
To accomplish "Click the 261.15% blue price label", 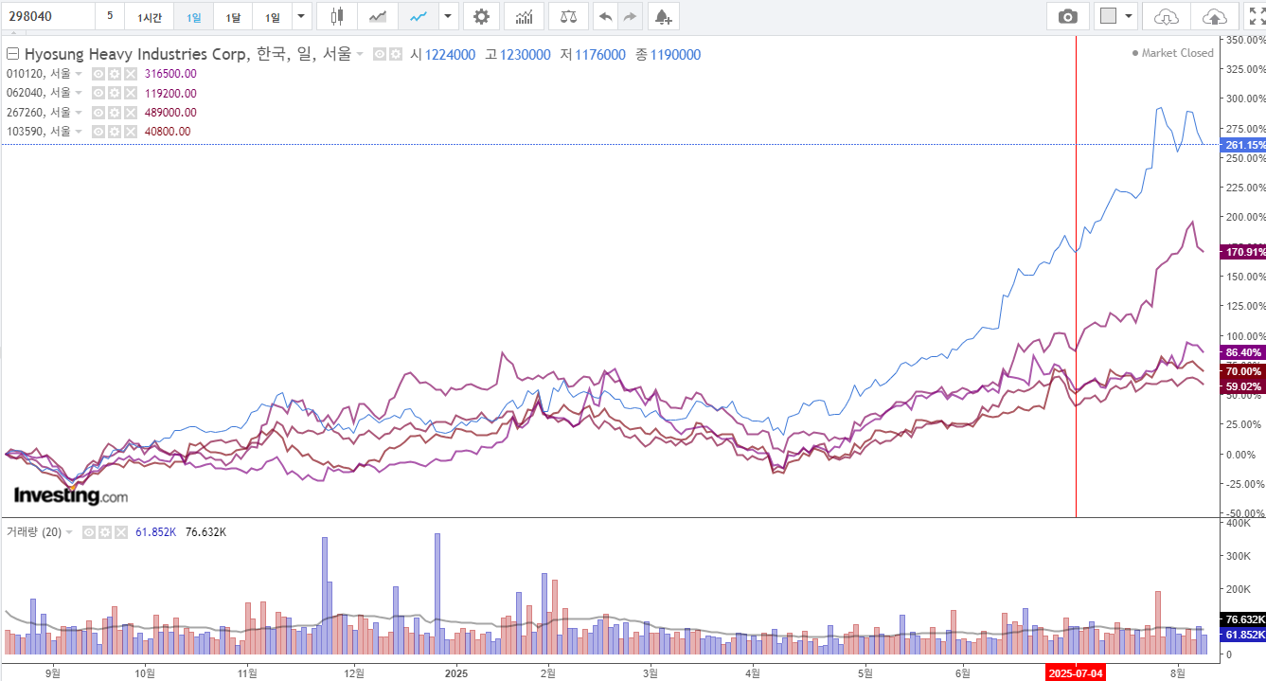I will 1244,145.
